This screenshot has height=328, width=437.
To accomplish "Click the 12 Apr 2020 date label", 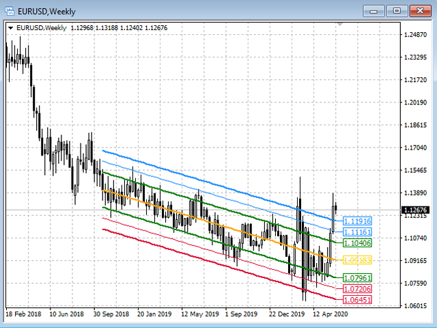I will [x=330, y=314].
